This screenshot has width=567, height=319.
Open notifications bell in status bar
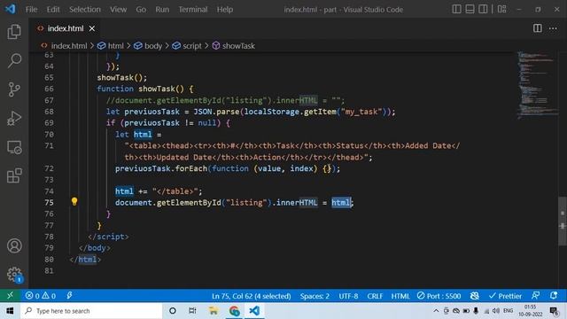[x=553, y=295]
